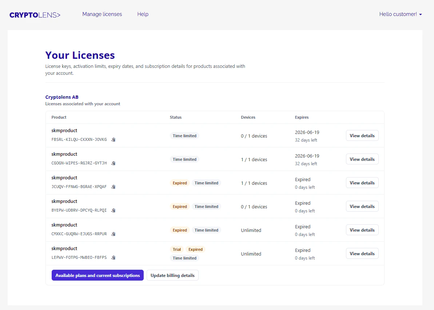Click 0 / 1 devices in BYEPW-UDBRV row
Screen dimensions: 434x310
[254, 207]
